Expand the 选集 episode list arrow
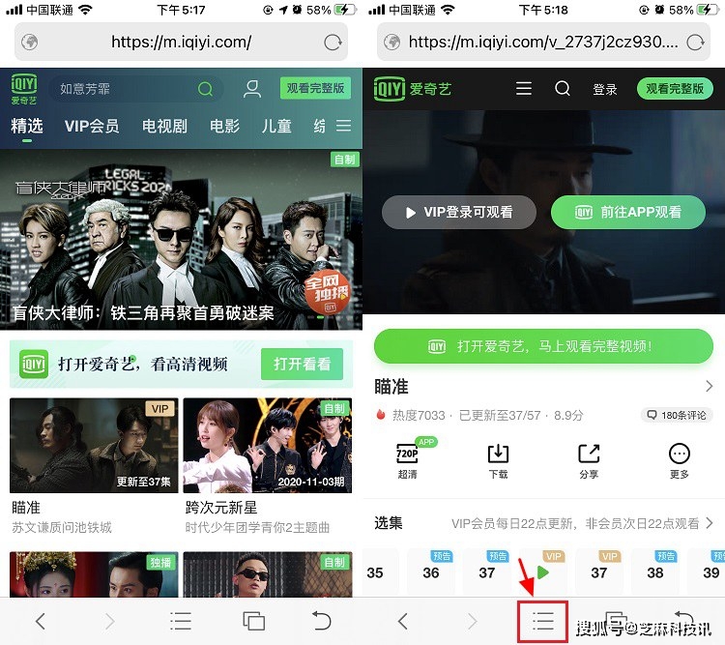 point(709,523)
